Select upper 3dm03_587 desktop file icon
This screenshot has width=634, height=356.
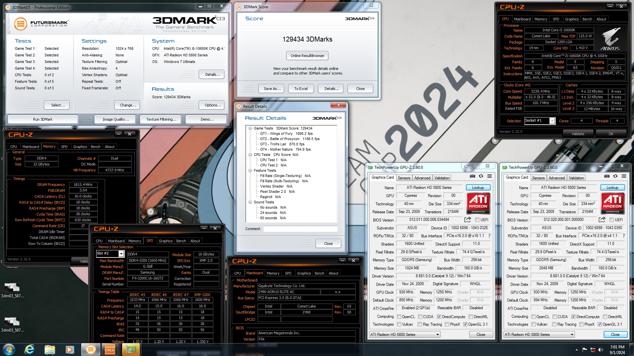point(12,290)
